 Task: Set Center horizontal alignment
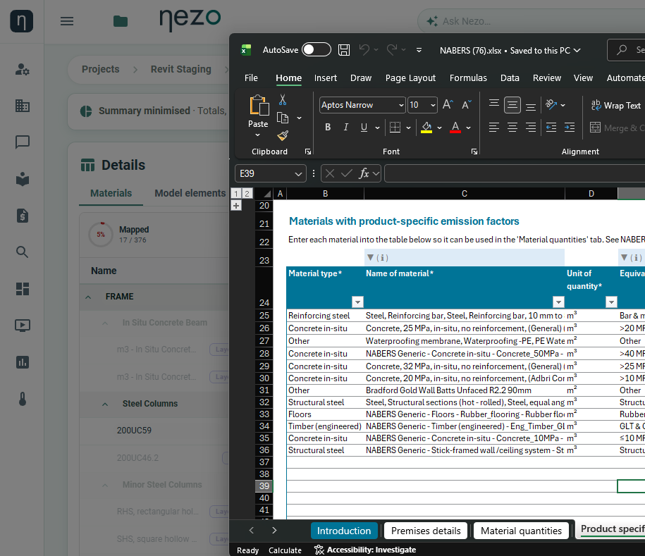(512, 128)
